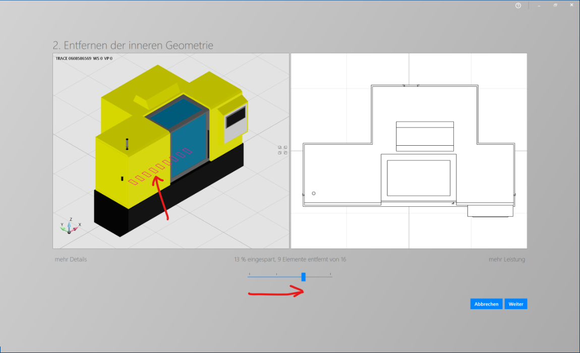Minimize the wizard window
The width and height of the screenshot is (580, 353).
pyautogui.click(x=539, y=6)
